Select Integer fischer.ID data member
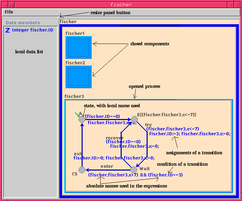Viewport: 242px width, 201px height. [x=32, y=30]
